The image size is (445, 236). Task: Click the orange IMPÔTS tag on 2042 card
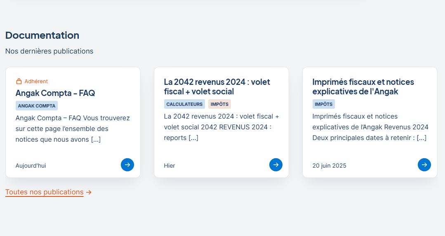[219, 104]
